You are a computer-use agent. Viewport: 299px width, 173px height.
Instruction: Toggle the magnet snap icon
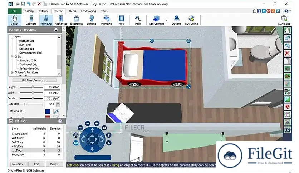pos(287,107)
